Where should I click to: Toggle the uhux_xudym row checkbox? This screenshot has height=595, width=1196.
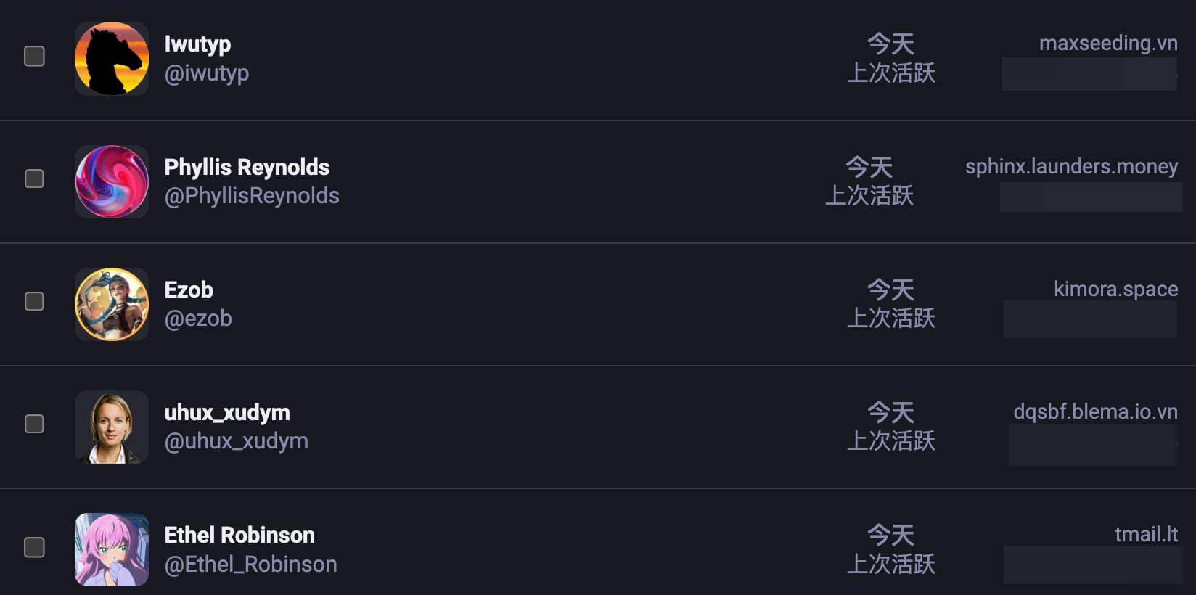coord(34,424)
